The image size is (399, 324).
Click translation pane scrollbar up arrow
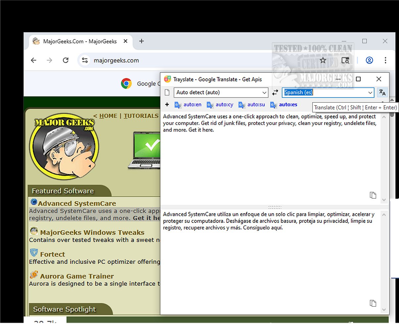point(384,215)
